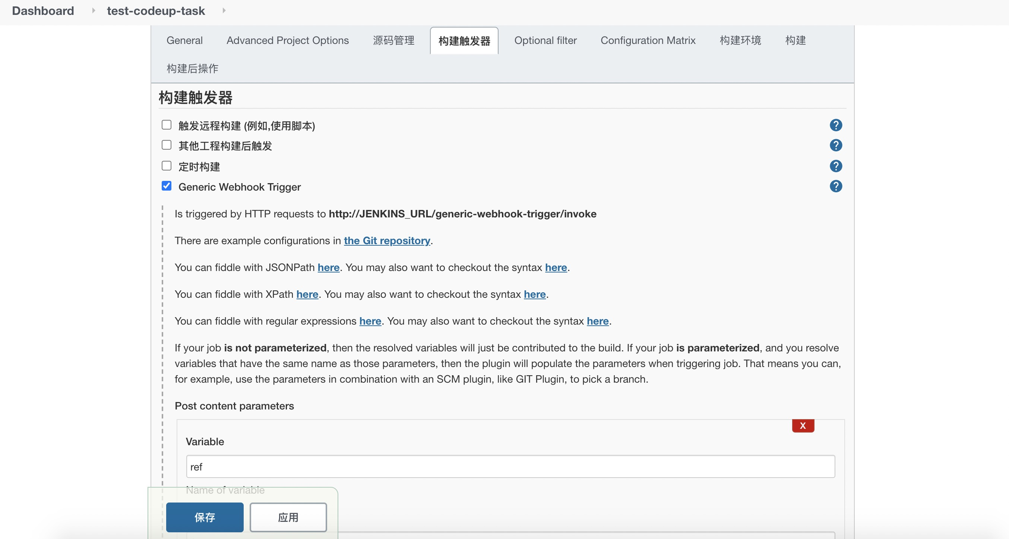This screenshot has width=1009, height=539.
Task: Enable 其他工程构建后触发 checkbox
Action: tap(167, 145)
